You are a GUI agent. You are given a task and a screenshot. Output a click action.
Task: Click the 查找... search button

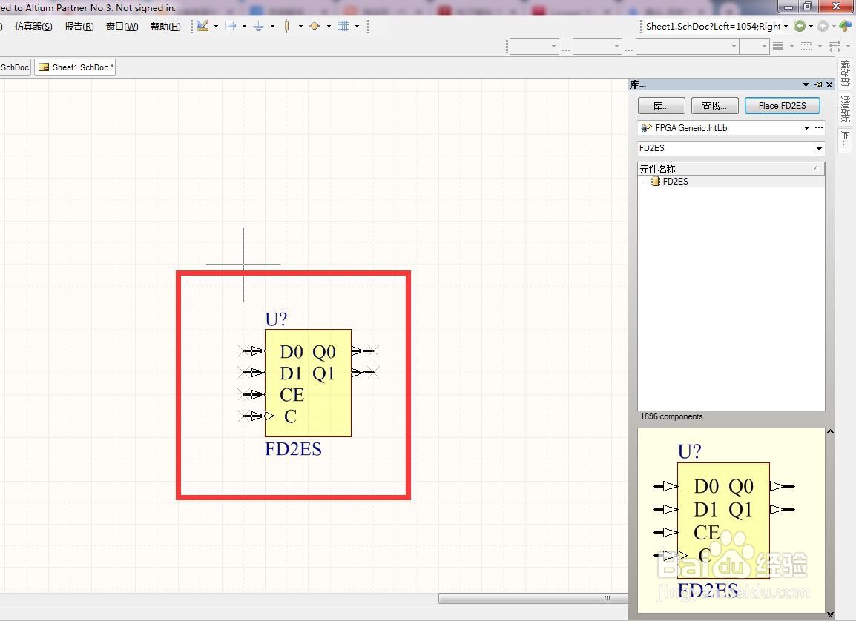(x=714, y=106)
